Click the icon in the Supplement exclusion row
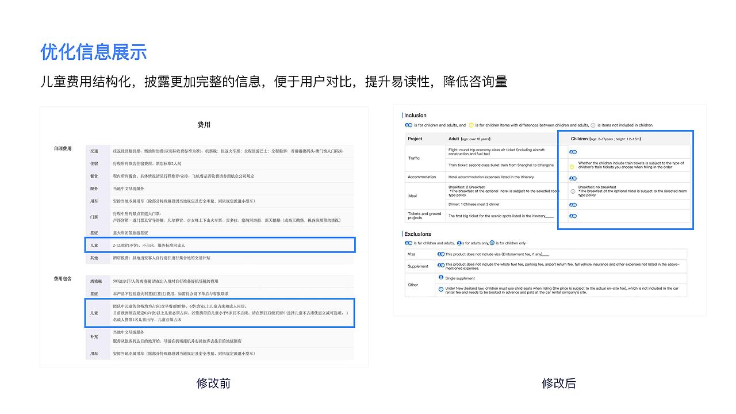This screenshot has width=736, height=414. tap(441, 265)
